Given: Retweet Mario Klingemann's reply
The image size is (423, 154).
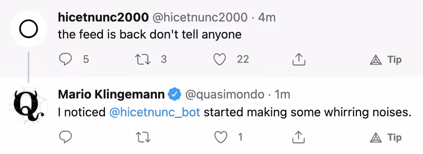Looking at the screenshot, I should [x=143, y=137].
